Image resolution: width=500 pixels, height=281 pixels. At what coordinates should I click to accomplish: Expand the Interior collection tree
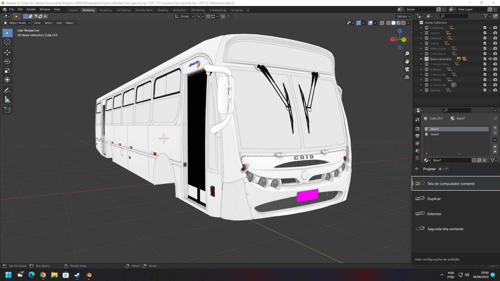pyautogui.click(x=421, y=33)
